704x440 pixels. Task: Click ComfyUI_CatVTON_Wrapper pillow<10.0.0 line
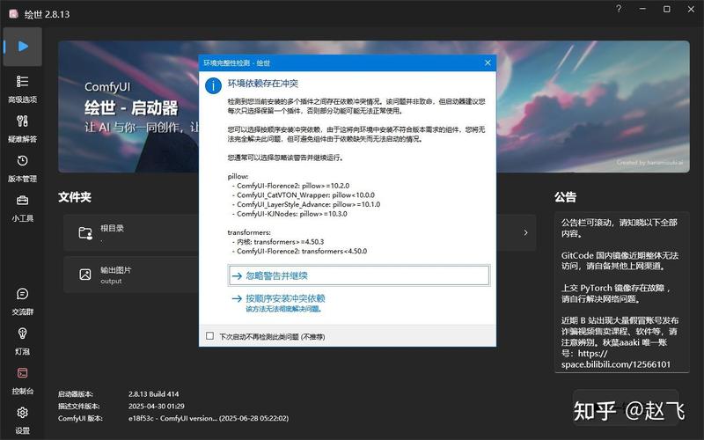point(305,194)
